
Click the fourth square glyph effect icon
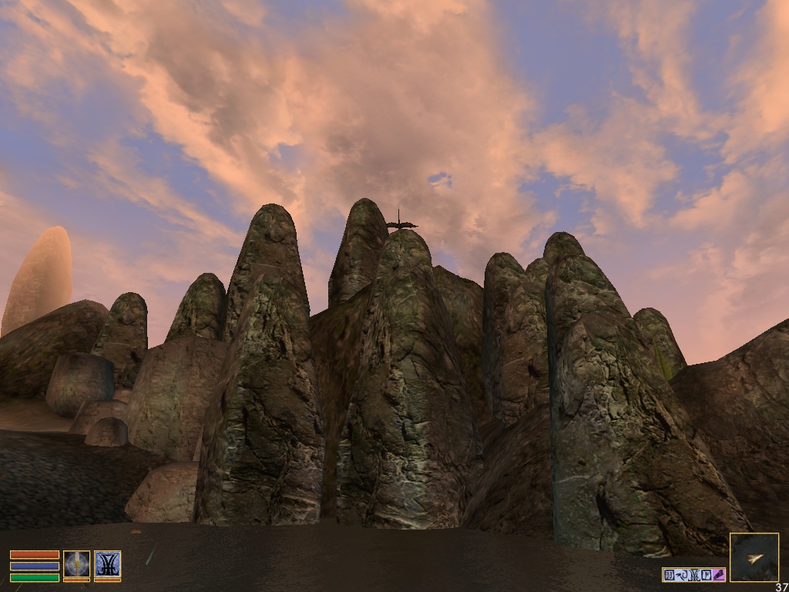[x=706, y=574]
